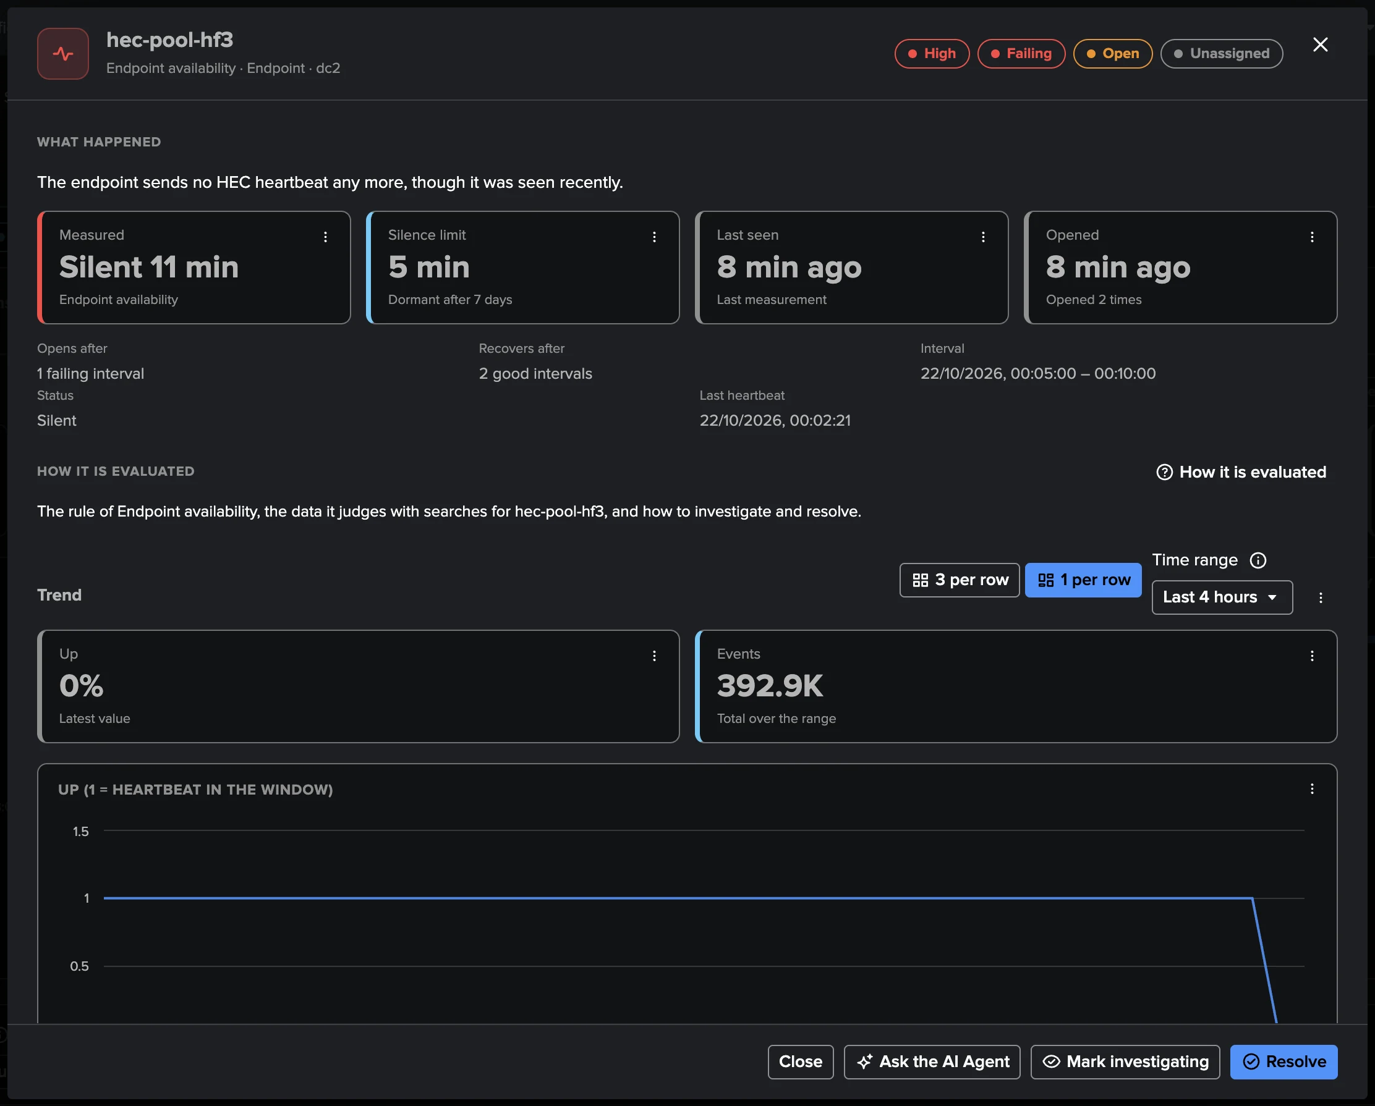Switch trend layout to 3 per row
This screenshot has height=1106, width=1375.
click(x=959, y=580)
